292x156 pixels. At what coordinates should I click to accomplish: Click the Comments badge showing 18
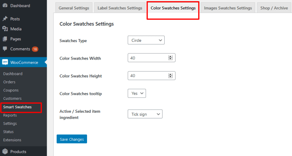(x=35, y=49)
